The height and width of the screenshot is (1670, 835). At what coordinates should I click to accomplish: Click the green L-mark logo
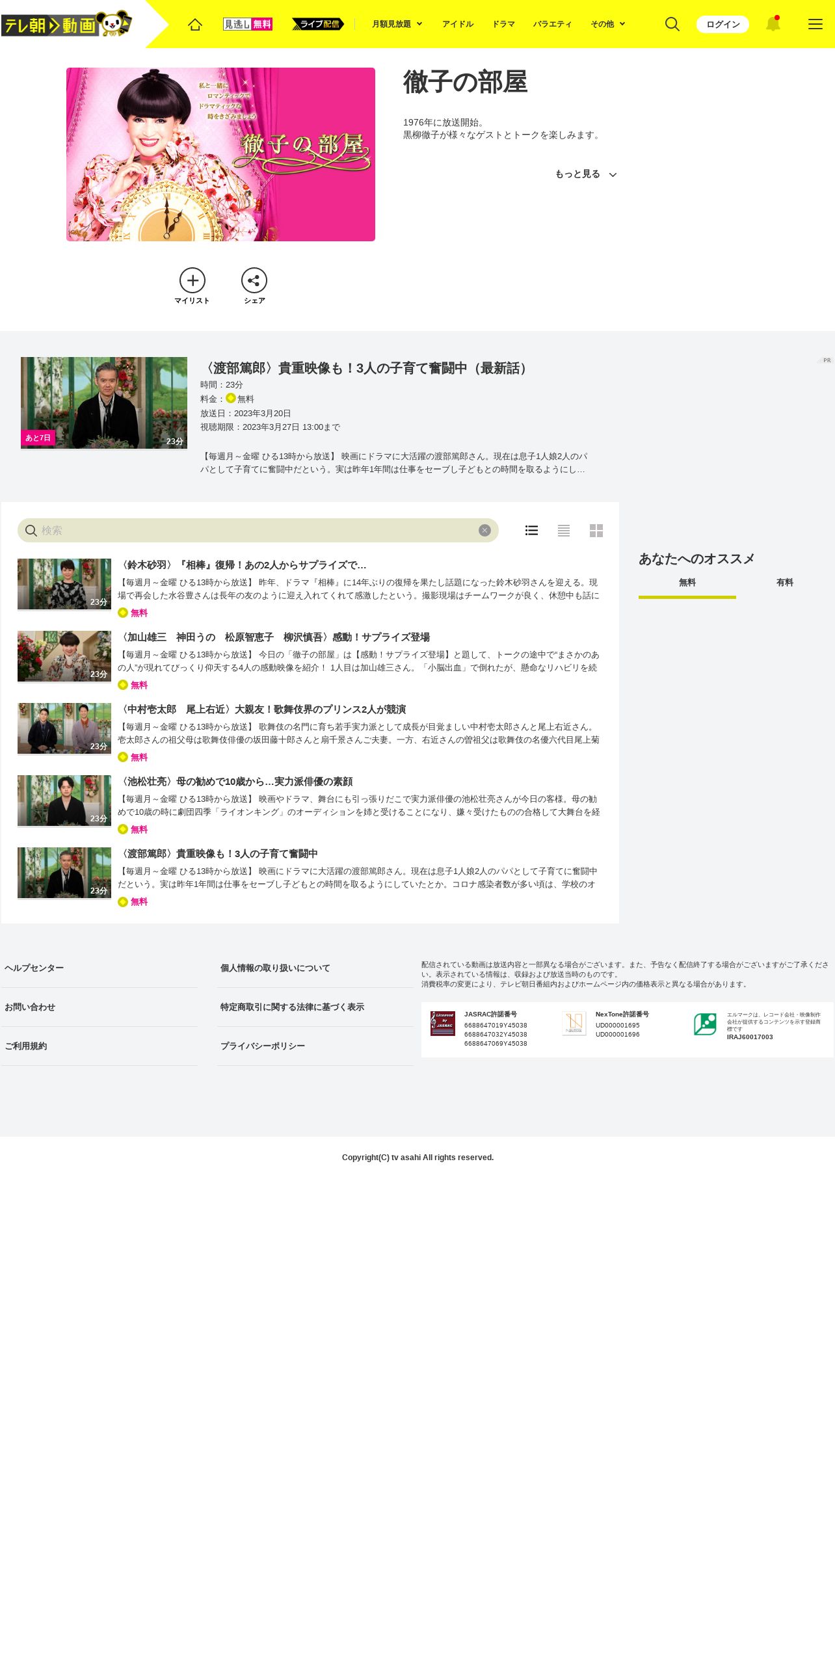point(705,1024)
